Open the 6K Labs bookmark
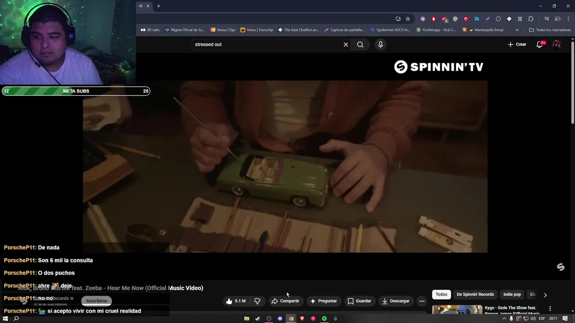575x323 pixels. [150, 30]
